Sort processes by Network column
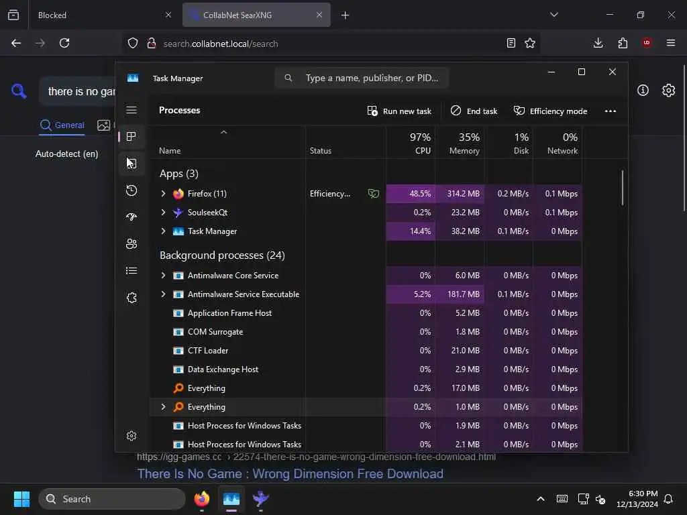The height and width of the screenshot is (515, 687). 558,143
